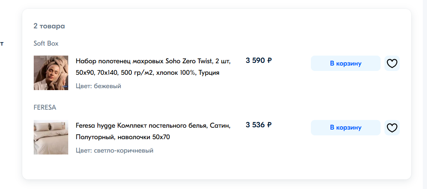
Task: Open the beige towel set product photo
Action: click(x=51, y=73)
